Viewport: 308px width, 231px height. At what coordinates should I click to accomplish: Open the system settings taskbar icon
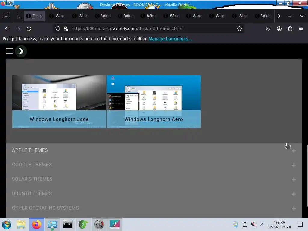click(52, 224)
